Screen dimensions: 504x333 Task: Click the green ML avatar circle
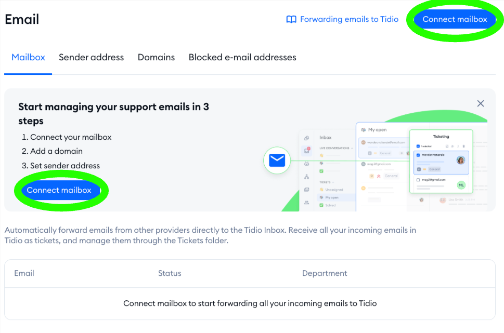[x=461, y=185]
